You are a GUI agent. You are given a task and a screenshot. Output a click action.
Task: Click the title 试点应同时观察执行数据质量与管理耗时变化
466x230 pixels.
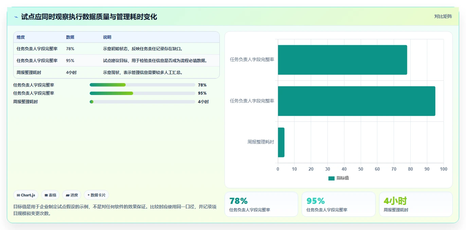(x=89, y=17)
